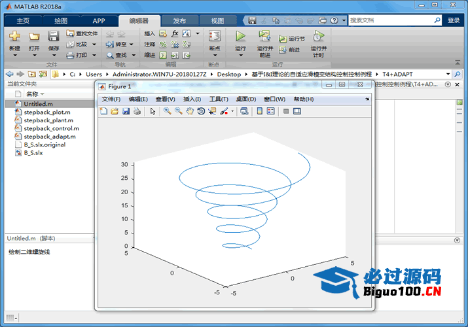Viewport: 468px width, 327px height.
Task: Click Figure 1 print figure icon
Action: [x=137, y=111]
